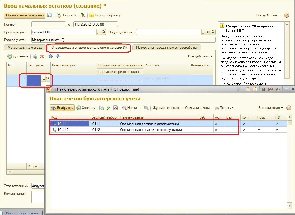Click the Провести toolbar button
The width and height of the screenshot is (295, 215).
66,15
